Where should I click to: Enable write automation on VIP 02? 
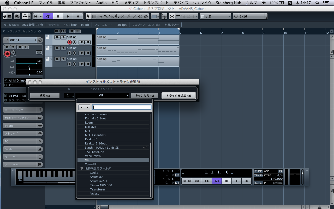[x=88, y=53]
